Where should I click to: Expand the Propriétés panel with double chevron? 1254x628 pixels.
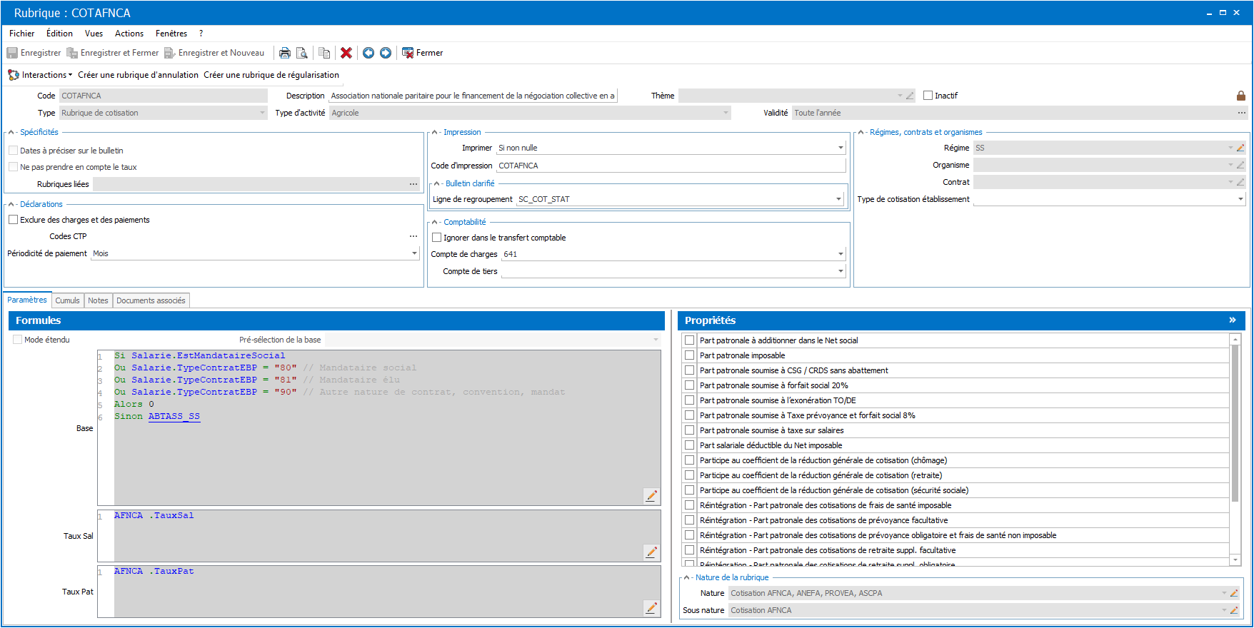tap(1233, 320)
